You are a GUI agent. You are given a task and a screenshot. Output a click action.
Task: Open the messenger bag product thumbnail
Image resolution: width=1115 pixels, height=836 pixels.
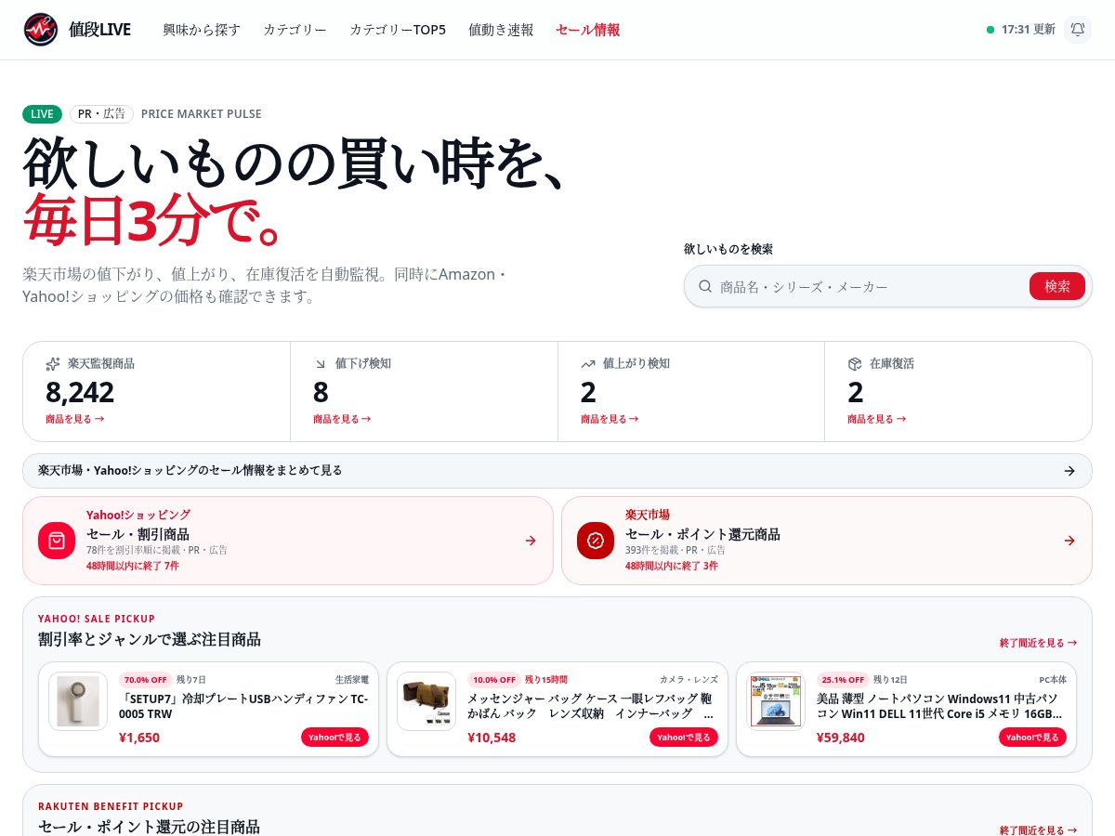tap(426, 701)
